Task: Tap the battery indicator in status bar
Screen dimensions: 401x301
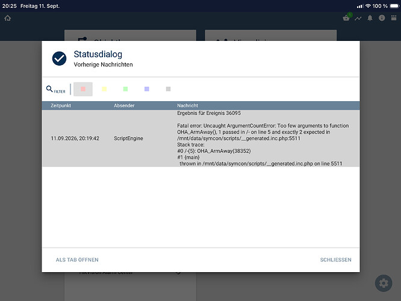Action: [x=394, y=6]
